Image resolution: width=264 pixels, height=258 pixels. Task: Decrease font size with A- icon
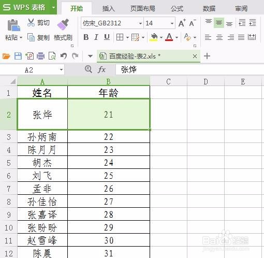coord(193,23)
